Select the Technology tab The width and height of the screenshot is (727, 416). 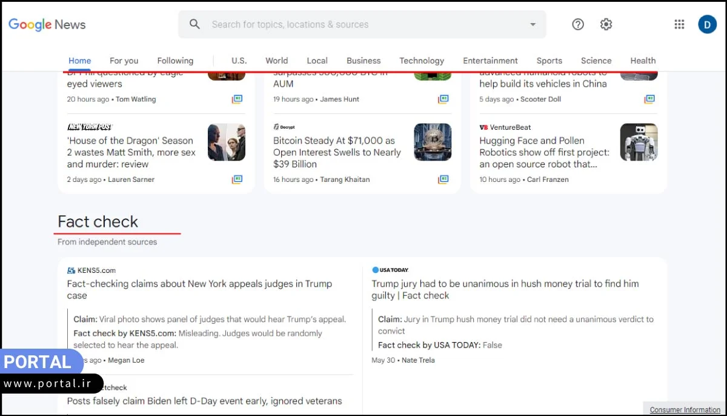(422, 61)
